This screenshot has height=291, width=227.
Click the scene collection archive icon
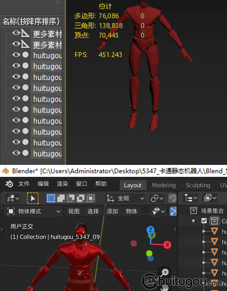pos(193,211)
